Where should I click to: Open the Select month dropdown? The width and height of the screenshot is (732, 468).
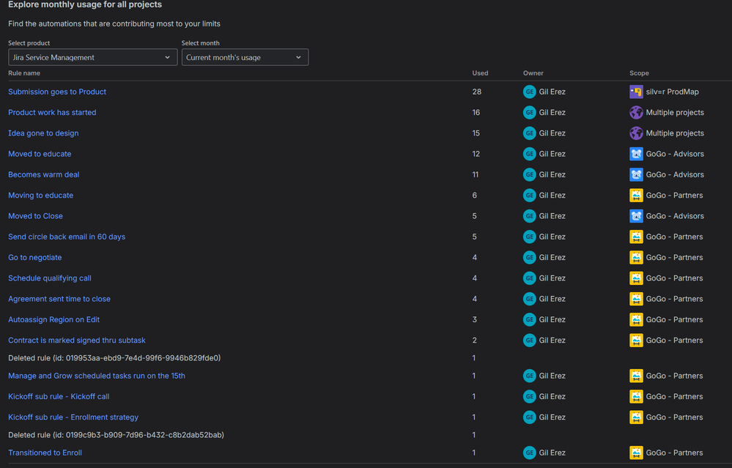coord(245,57)
